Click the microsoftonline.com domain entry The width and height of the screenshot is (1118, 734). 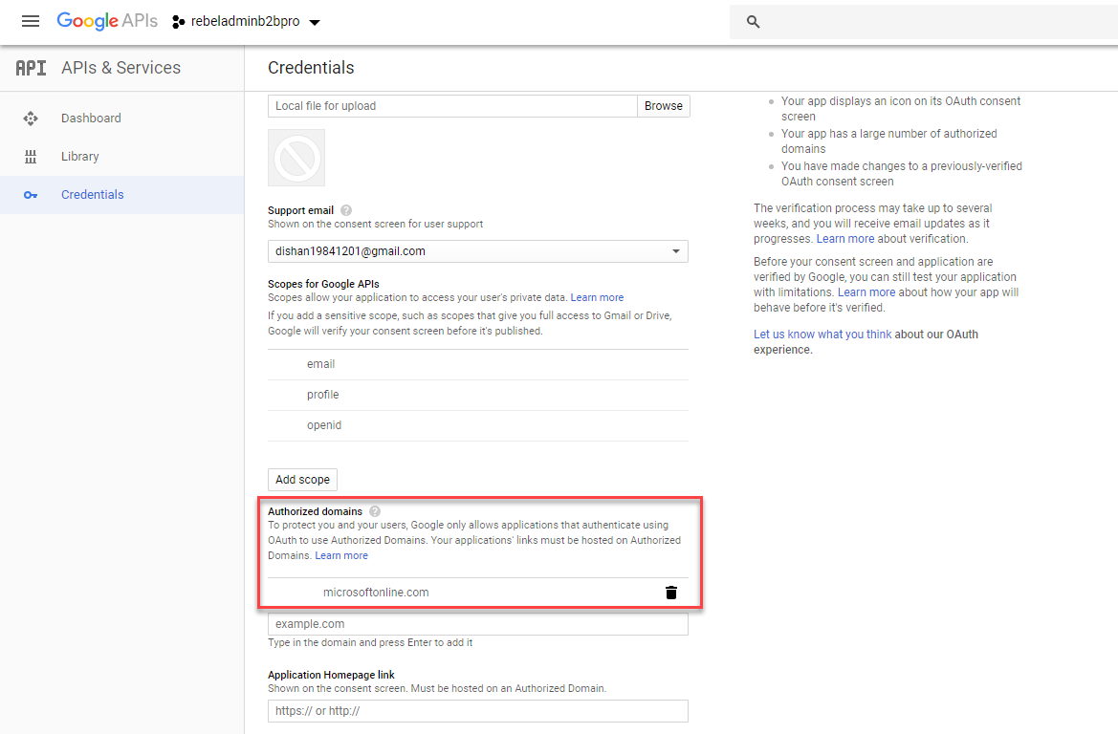[x=376, y=593]
